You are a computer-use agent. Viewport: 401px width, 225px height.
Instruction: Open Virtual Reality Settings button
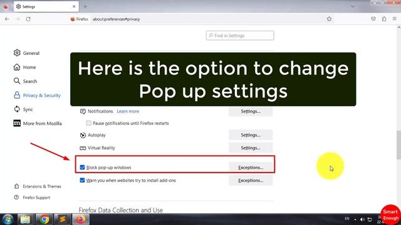click(251, 147)
